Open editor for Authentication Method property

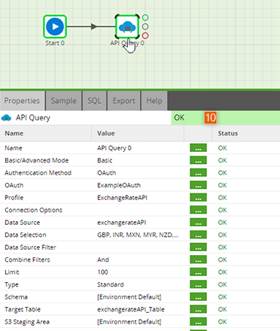(x=198, y=172)
